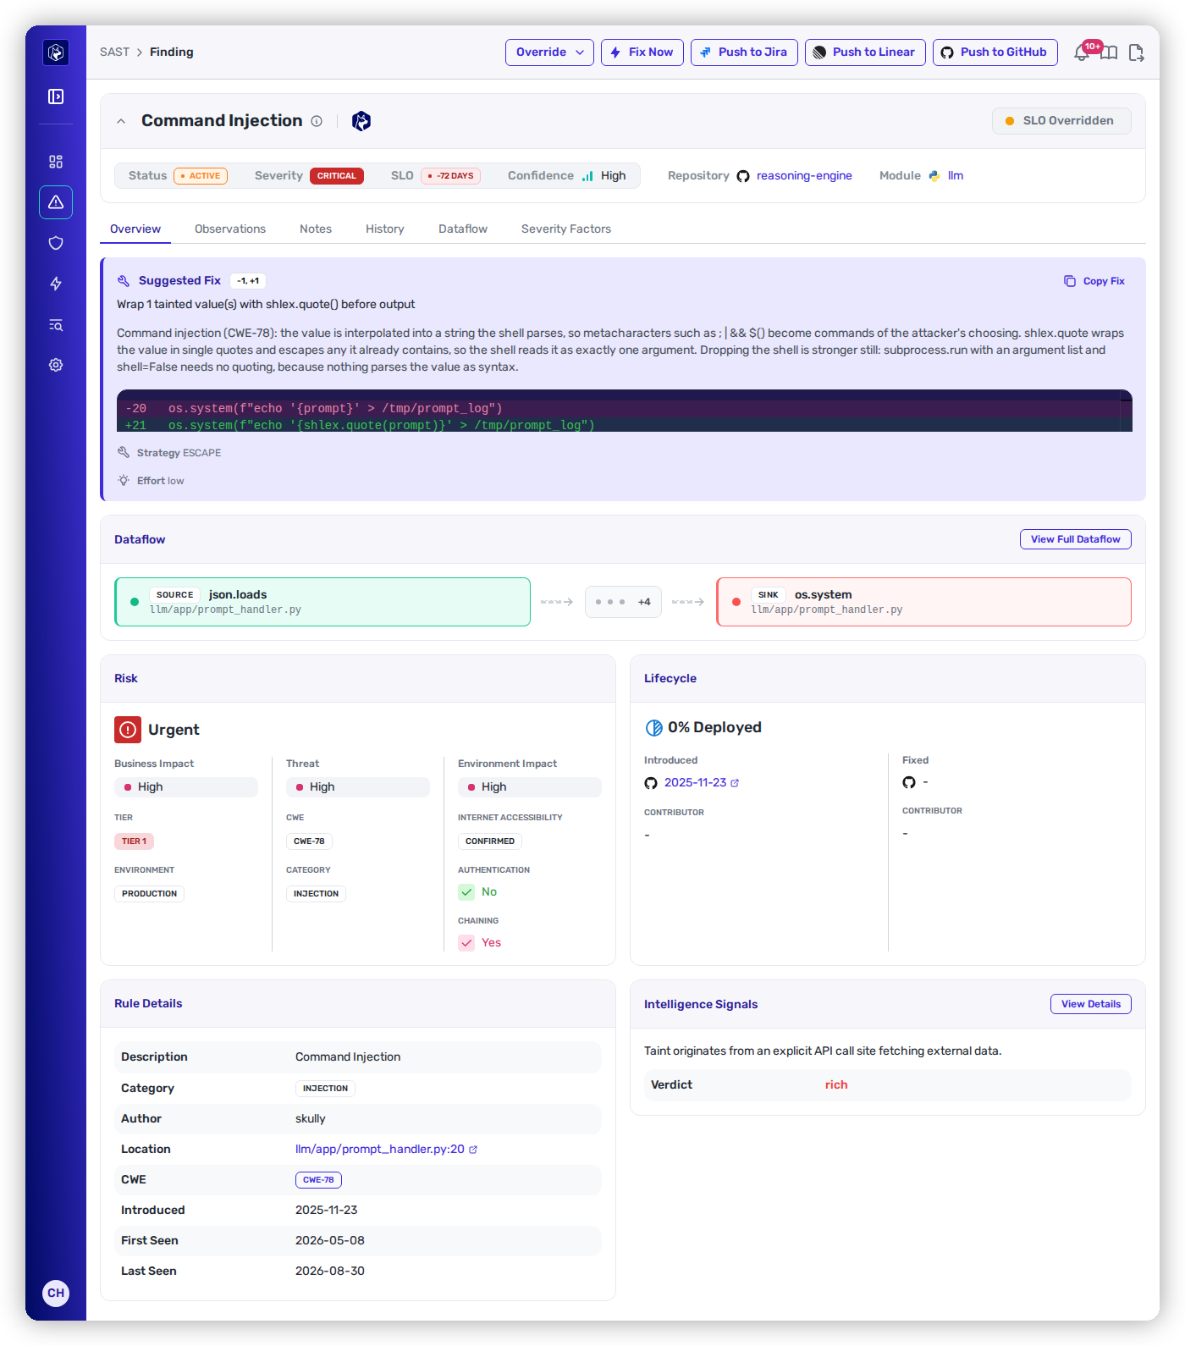Screen dimensions: 1185x1346
Task: Open the Severity Factors tab
Action: [x=566, y=229]
